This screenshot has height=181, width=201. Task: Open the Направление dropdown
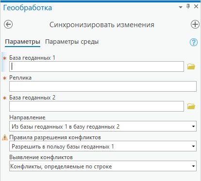tap(103, 126)
